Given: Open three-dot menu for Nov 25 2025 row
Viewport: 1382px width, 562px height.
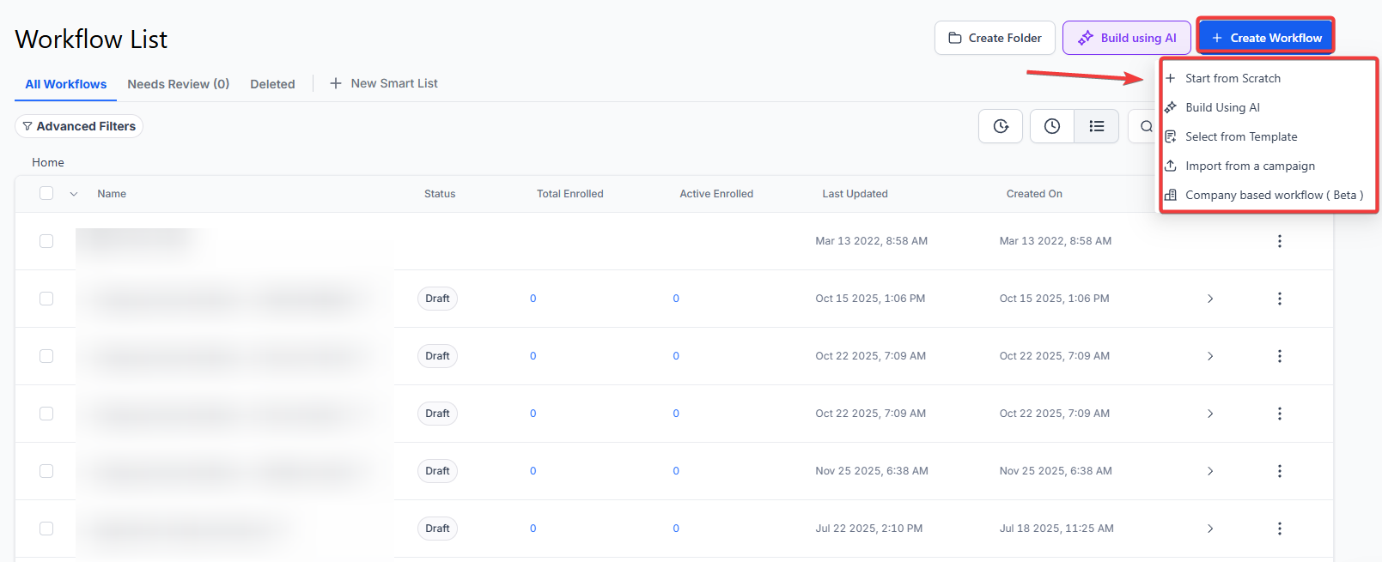Looking at the screenshot, I should click(1279, 471).
